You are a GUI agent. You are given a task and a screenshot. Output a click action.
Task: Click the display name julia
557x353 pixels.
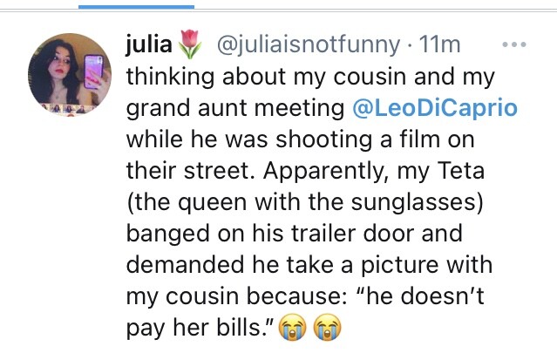(x=150, y=44)
